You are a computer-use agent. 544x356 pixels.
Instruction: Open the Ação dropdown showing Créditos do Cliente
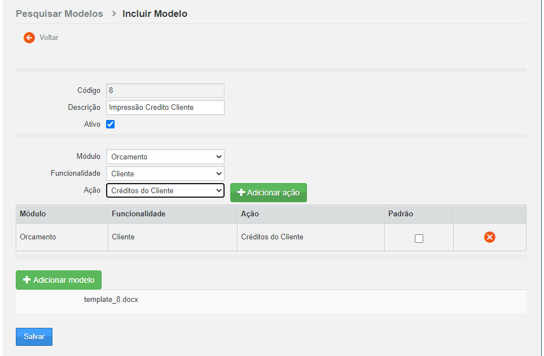tap(165, 190)
